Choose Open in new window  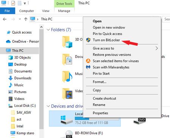pos(122,28)
